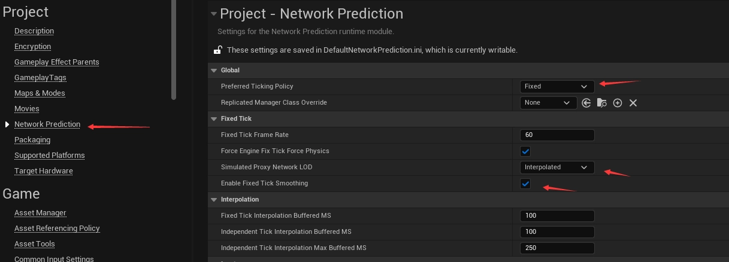The image size is (729, 262).
Task: Disable Enable Fixed Tick Smoothing checkbox
Action: [525, 184]
